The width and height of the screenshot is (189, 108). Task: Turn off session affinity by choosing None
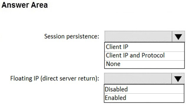point(144,64)
